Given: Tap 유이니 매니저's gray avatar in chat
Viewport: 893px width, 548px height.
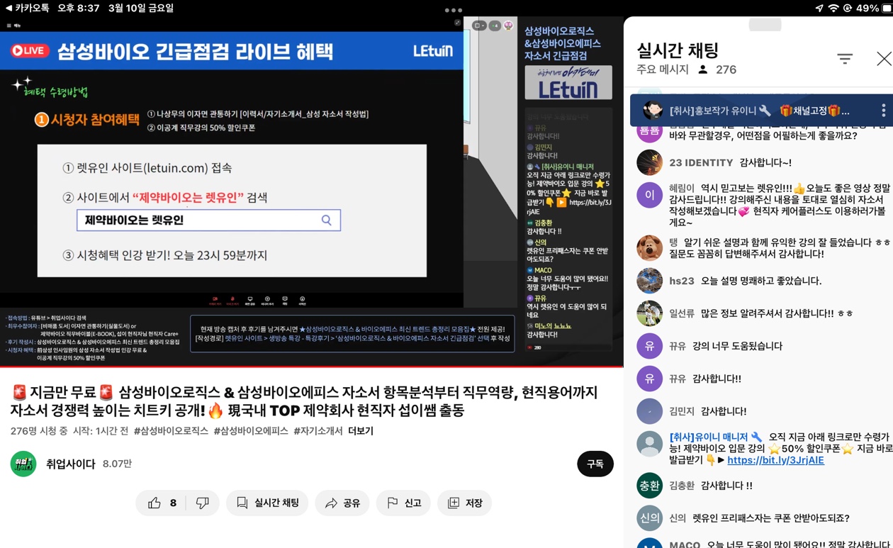Looking at the screenshot, I should tap(649, 444).
